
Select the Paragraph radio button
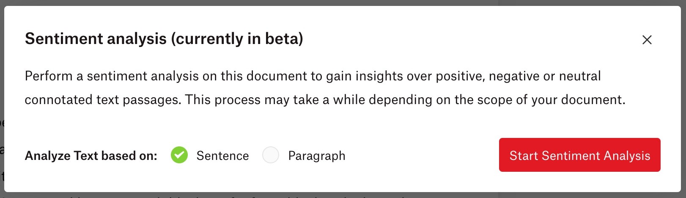[271, 155]
